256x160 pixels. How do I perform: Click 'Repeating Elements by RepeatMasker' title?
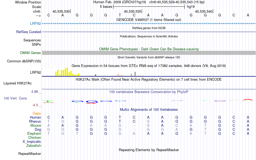coord(149,150)
